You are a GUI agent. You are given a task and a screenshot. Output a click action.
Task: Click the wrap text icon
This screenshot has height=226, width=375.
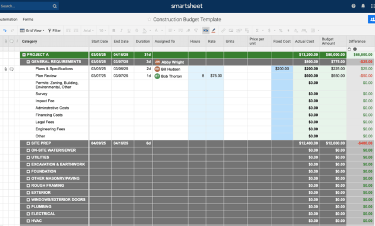tap(181, 30)
